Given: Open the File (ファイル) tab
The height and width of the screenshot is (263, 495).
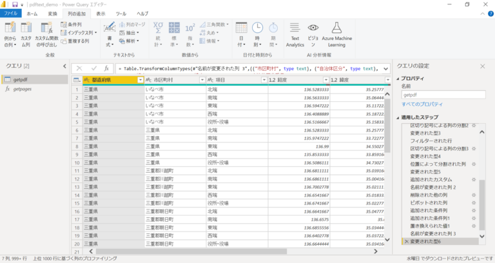Looking at the screenshot, I should coord(11,14).
